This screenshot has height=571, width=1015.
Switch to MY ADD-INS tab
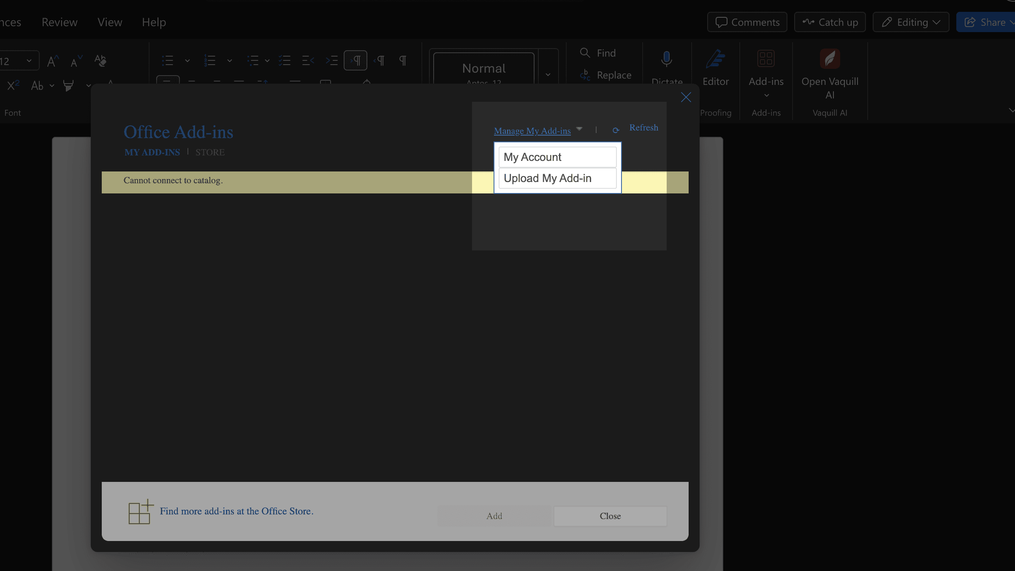click(x=152, y=152)
